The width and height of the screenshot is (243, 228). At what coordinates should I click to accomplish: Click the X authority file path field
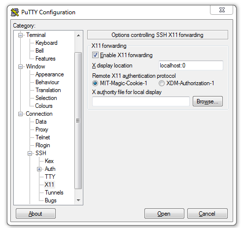(x=141, y=101)
